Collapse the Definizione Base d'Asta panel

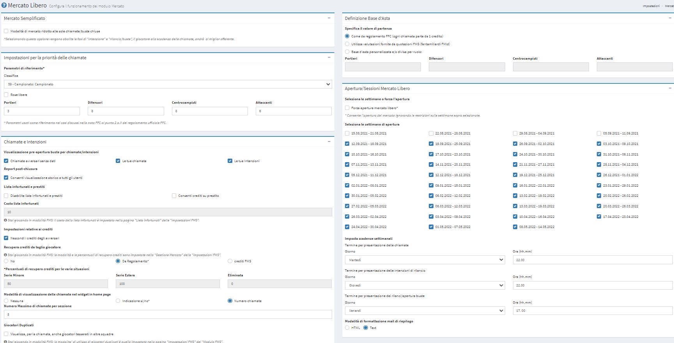coord(670,18)
